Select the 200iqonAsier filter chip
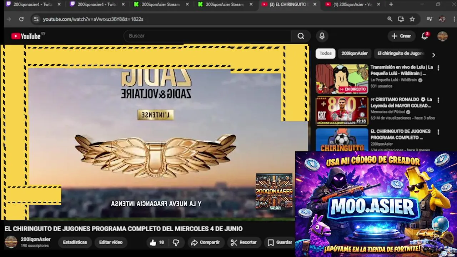 point(355,54)
